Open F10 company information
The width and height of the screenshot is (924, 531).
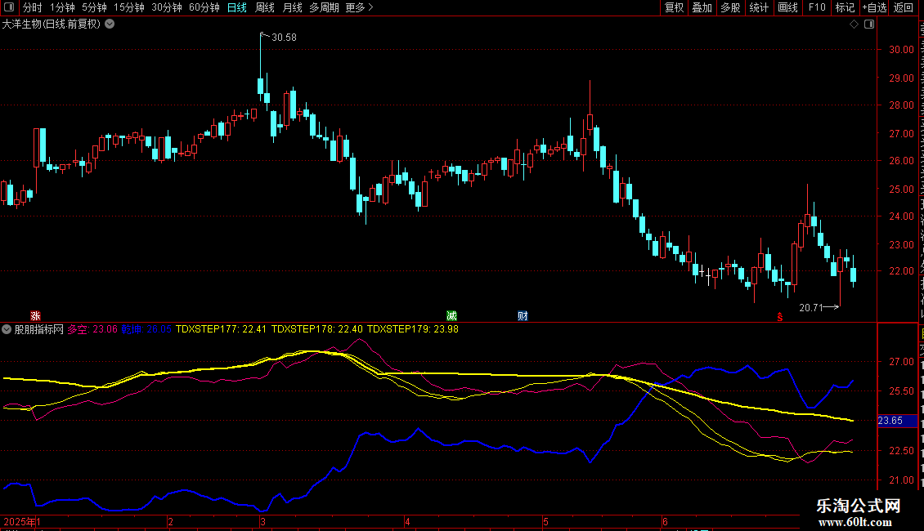tap(817, 7)
